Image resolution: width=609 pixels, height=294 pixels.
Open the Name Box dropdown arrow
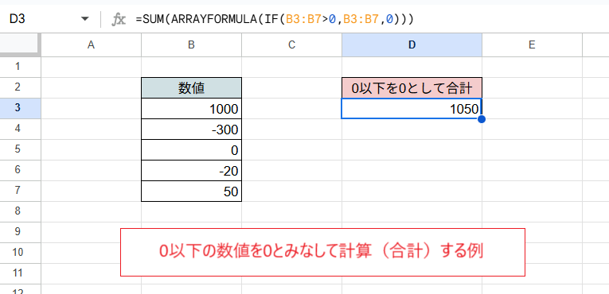click(84, 19)
